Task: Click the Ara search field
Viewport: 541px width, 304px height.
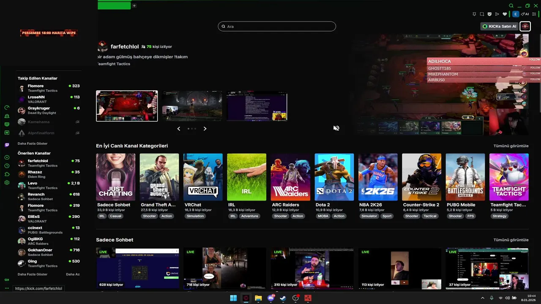Action: tap(277, 26)
